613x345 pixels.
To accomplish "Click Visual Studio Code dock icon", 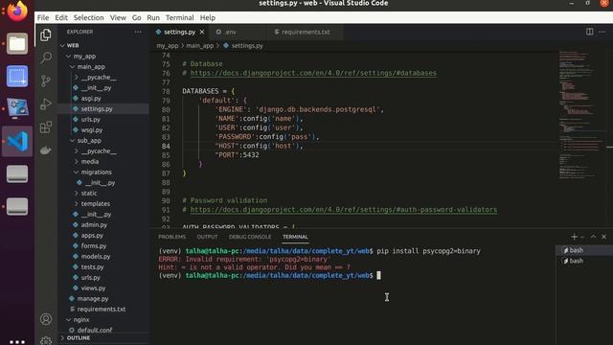I will 17,141.
